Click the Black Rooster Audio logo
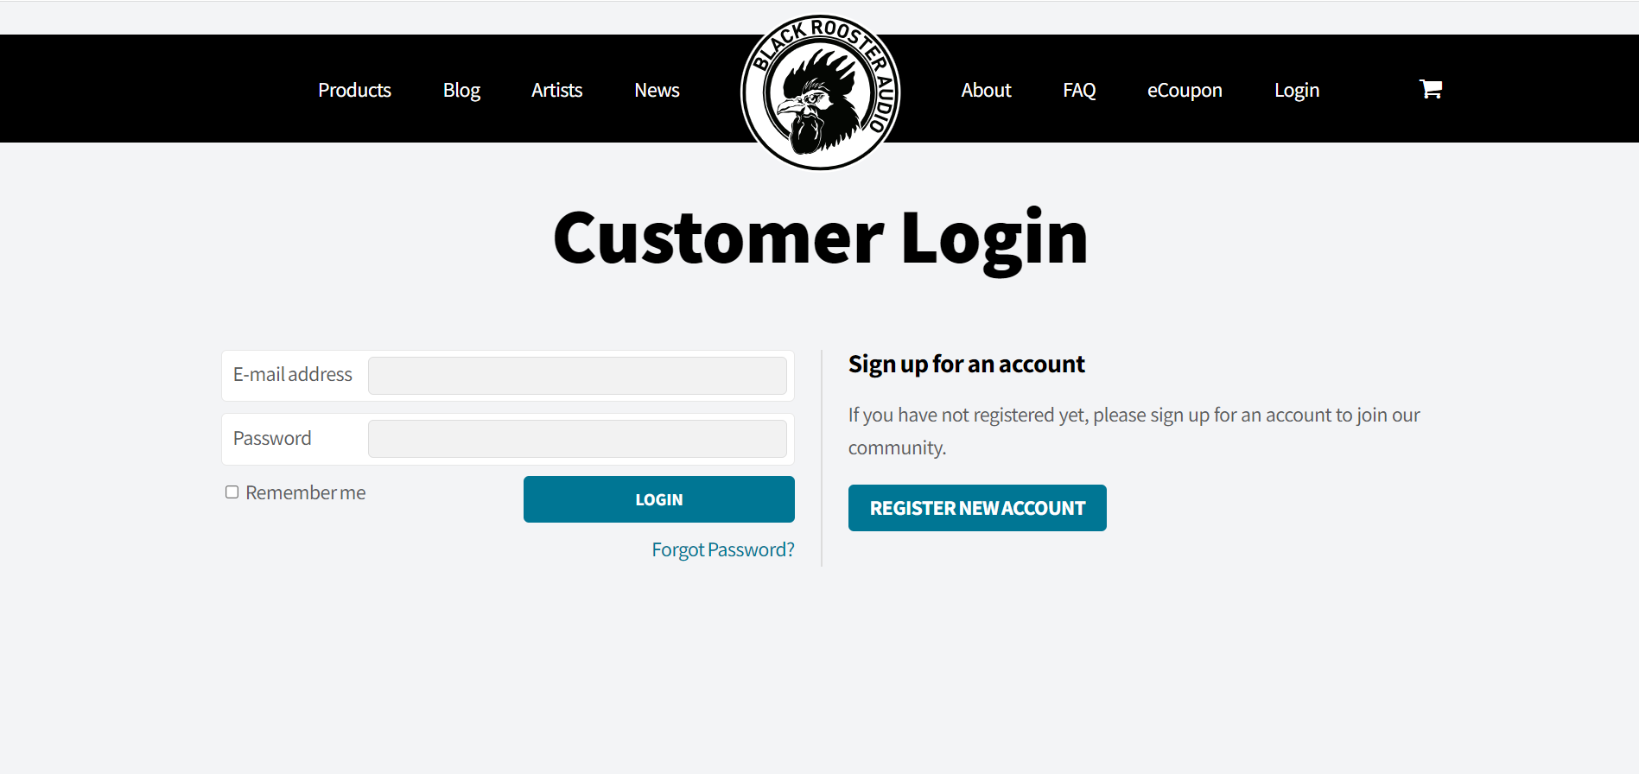Screen dimensions: 1639x774 click(821, 92)
